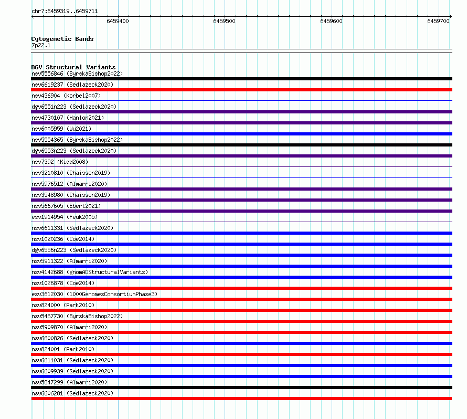Select nsv6600826 (Sedlazeck2020) label
Image resolution: width=467 pixels, height=419 pixels.
coord(72,338)
